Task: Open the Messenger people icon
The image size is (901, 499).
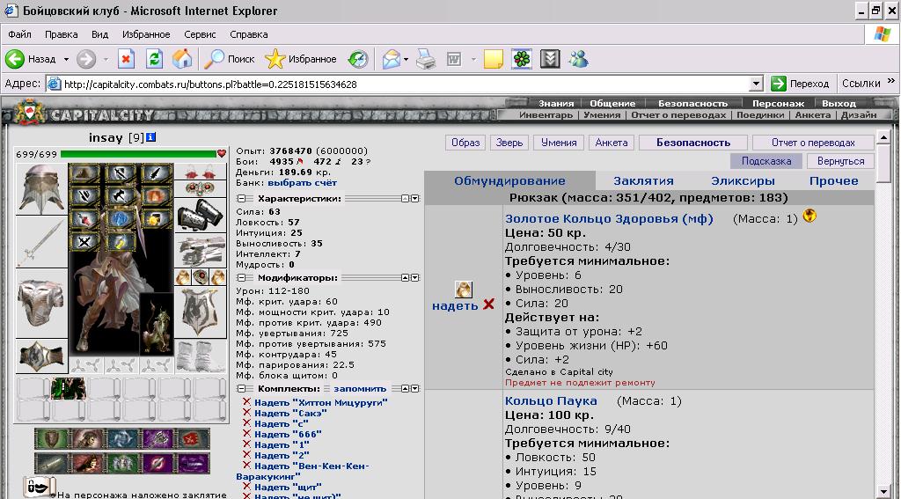Action: point(579,59)
